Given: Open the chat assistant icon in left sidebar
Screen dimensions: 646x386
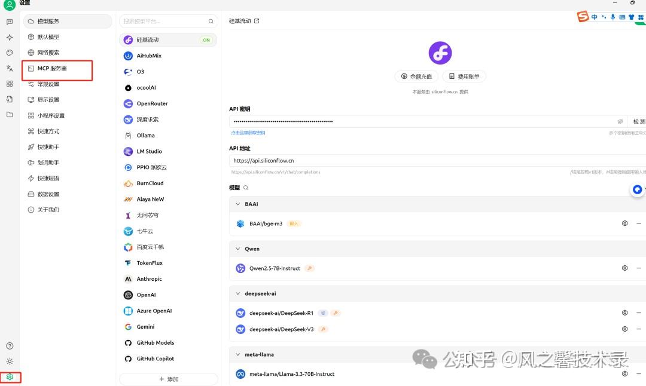Looking at the screenshot, I should tap(10, 22).
